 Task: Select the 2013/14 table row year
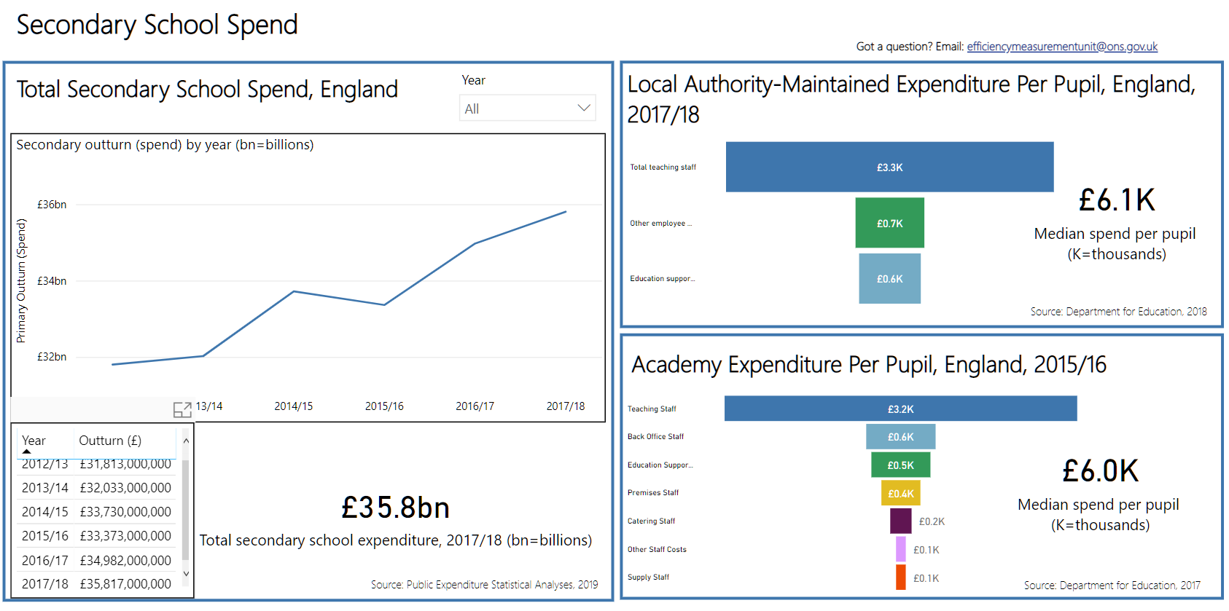(45, 488)
